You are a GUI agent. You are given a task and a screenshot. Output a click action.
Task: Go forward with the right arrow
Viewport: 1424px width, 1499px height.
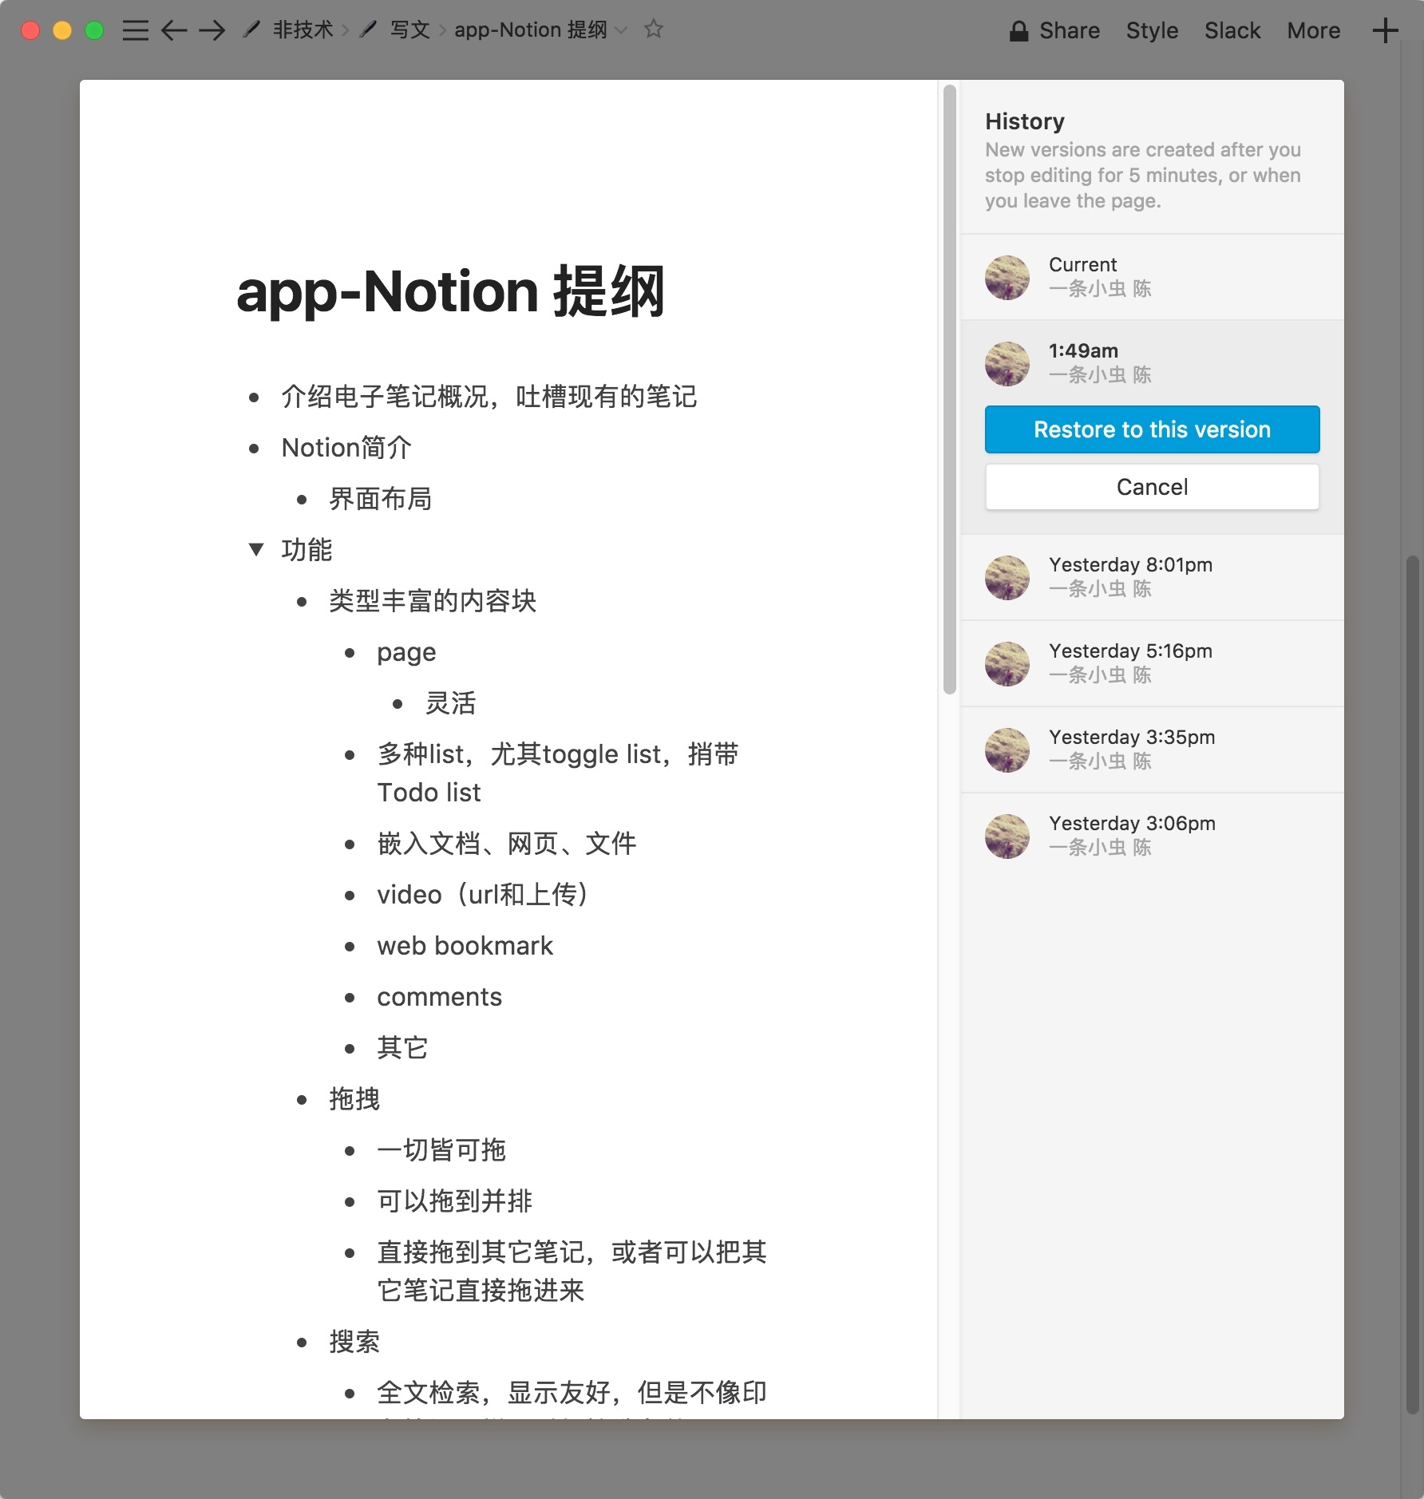click(212, 30)
